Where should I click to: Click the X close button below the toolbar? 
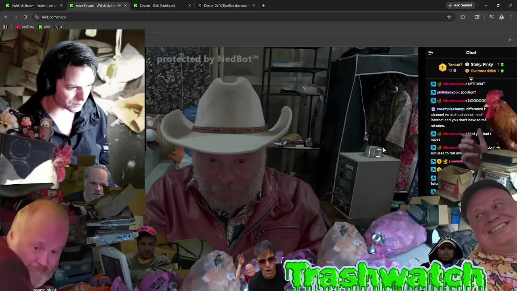[x=510, y=40]
